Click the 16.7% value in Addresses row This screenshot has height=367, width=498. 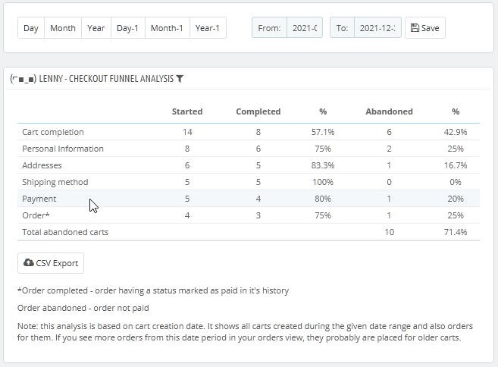(456, 165)
